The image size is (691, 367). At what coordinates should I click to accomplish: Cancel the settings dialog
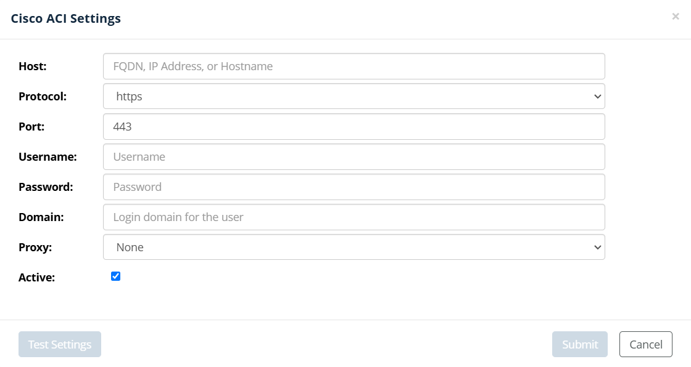pyautogui.click(x=645, y=344)
